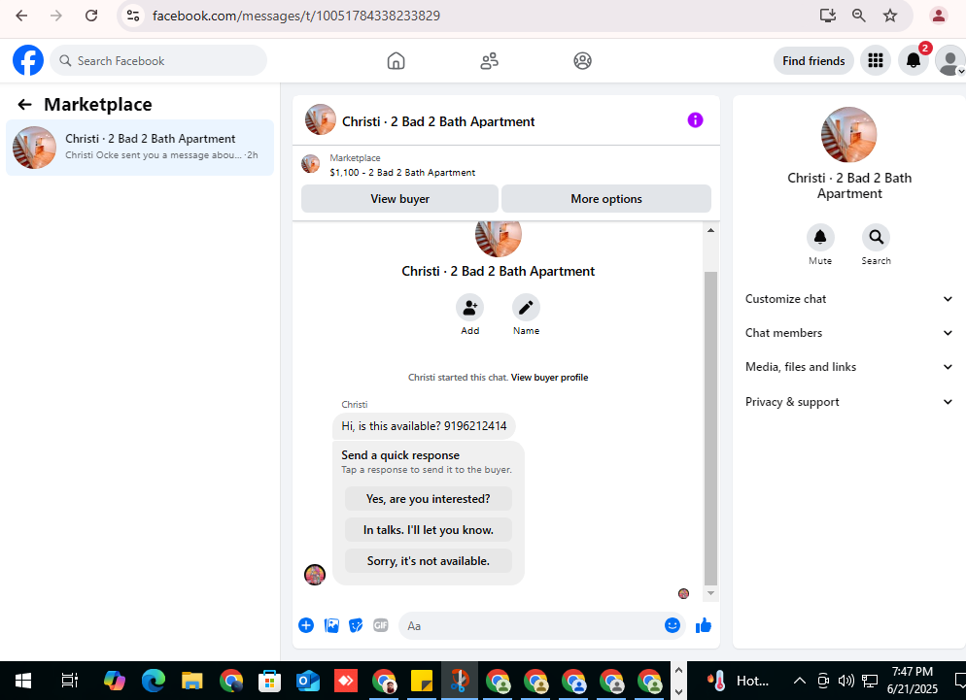The image size is (966, 700).
Task: Expand the Customize chat section
Action: 849,299
